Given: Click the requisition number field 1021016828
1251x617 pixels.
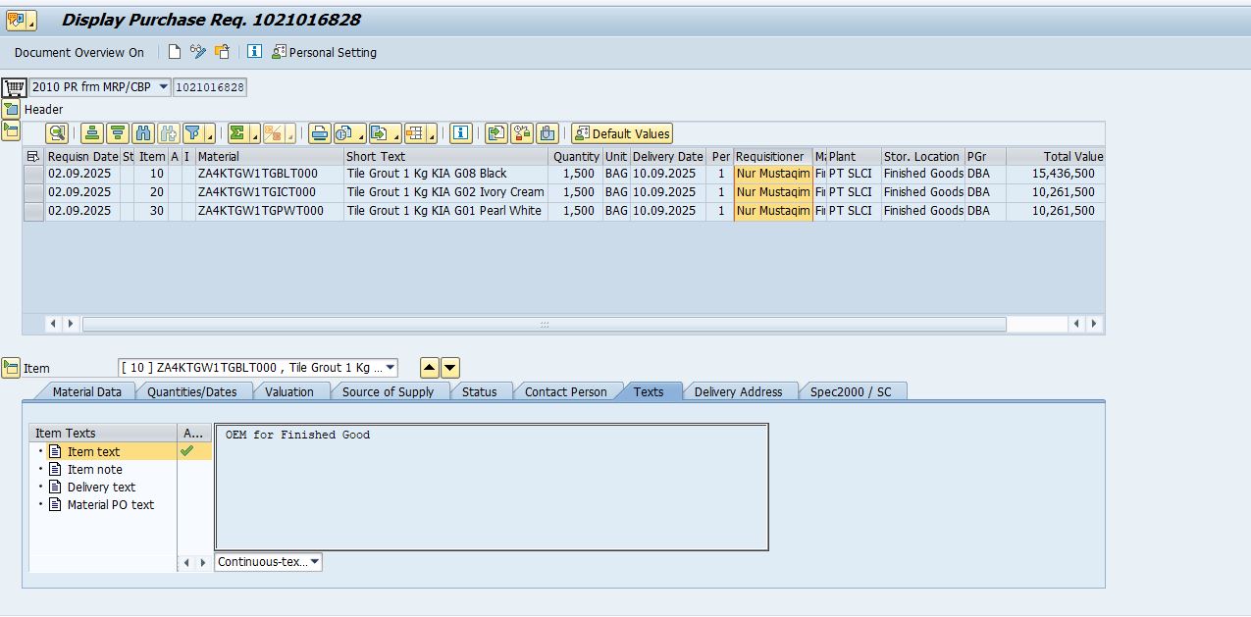Looking at the screenshot, I should tap(210, 87).
